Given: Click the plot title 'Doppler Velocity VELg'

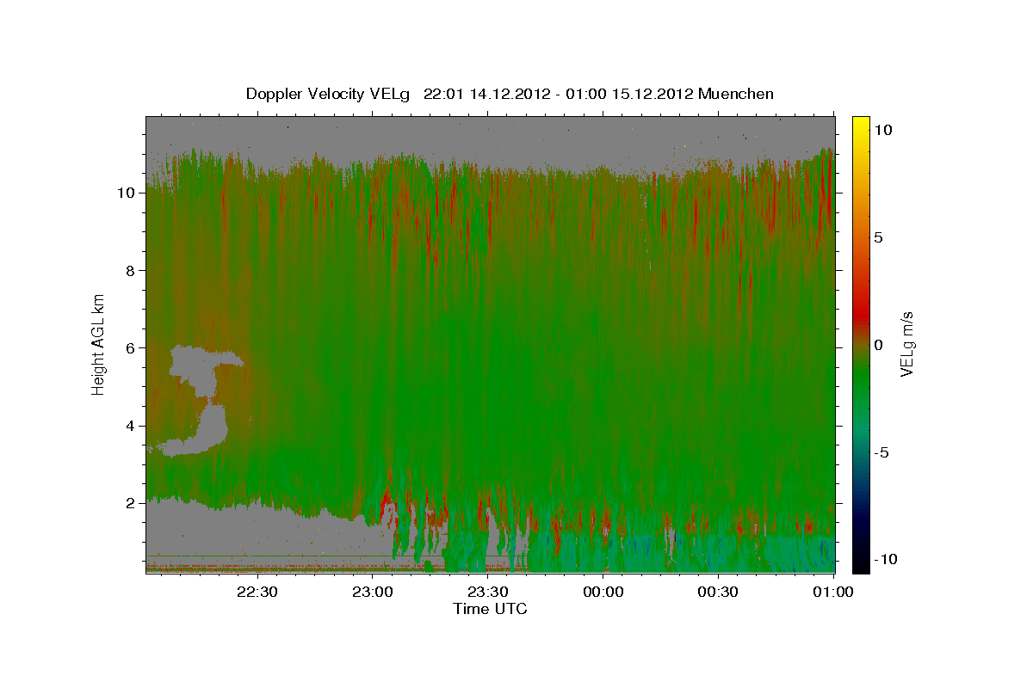Looking at the screenshot, I should click(x=328, y=94).
